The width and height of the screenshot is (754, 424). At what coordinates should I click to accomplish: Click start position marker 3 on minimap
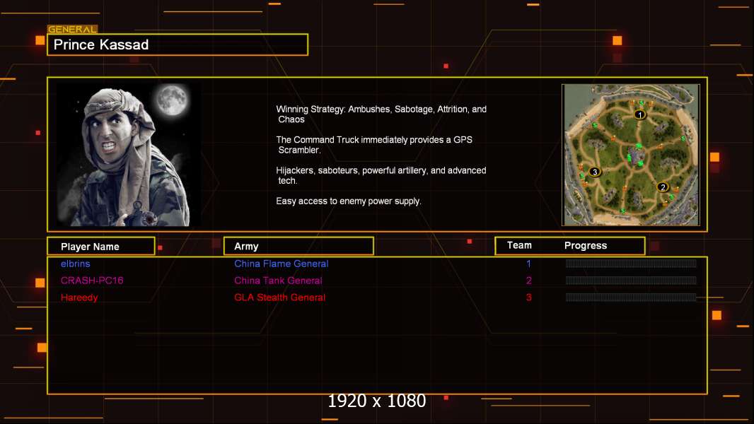[x=595, y=172]
